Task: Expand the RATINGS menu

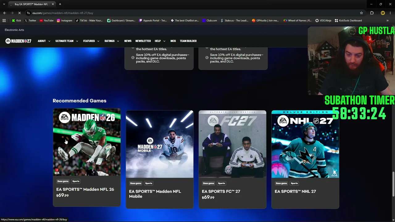Action: [x=112, y=41]
